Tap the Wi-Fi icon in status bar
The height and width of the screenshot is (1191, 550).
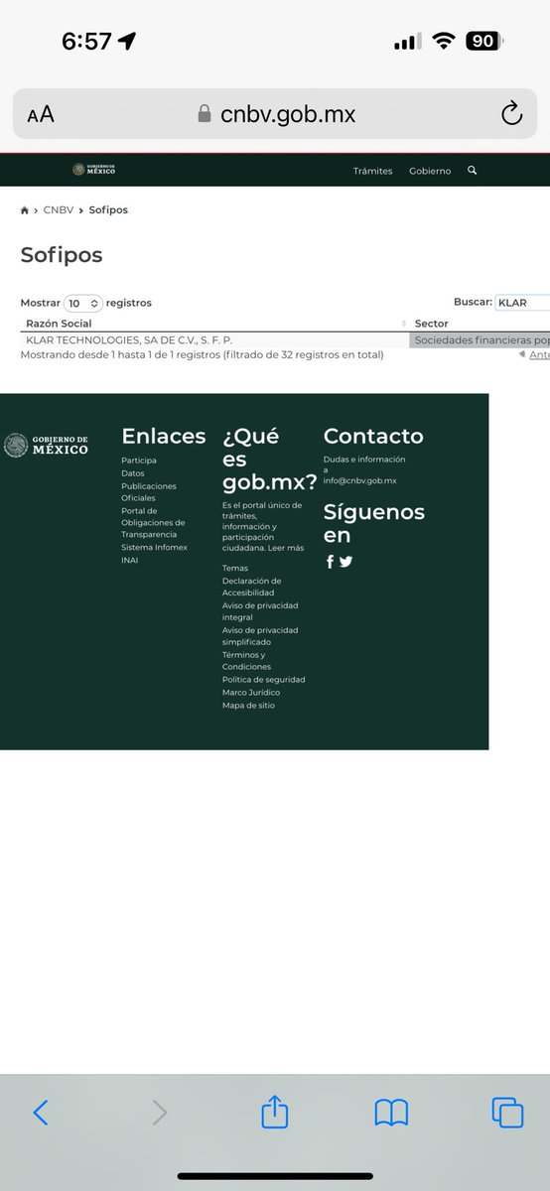point(444,42)
